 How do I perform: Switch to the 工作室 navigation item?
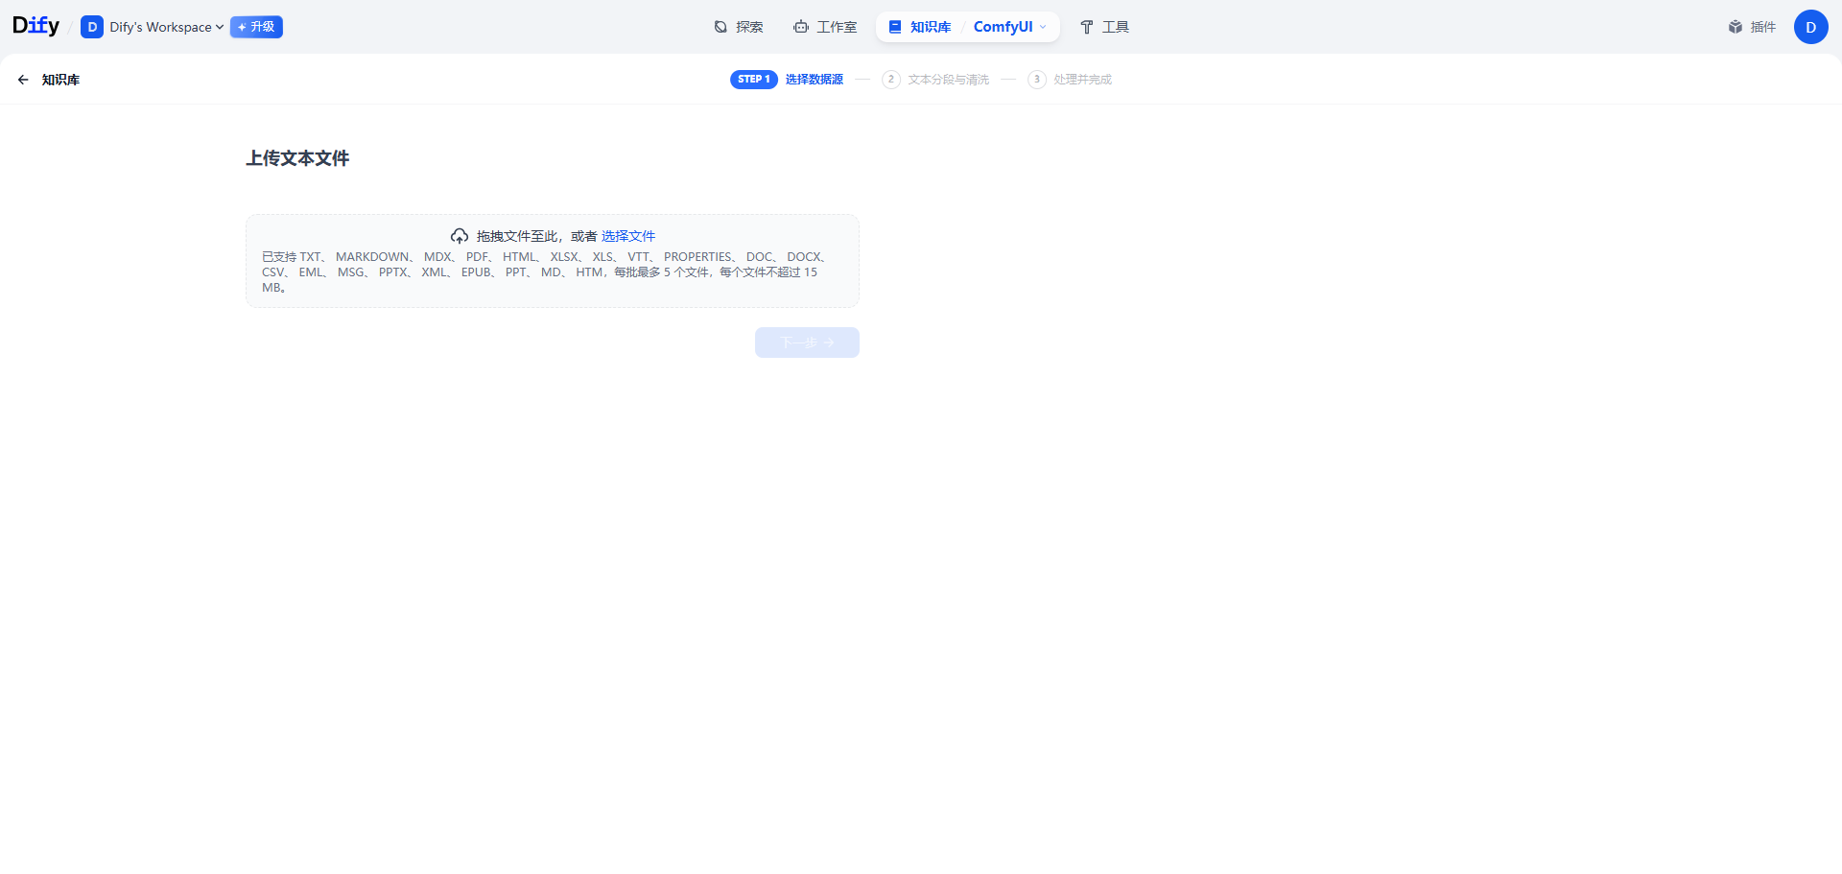[x=835, y=27]
